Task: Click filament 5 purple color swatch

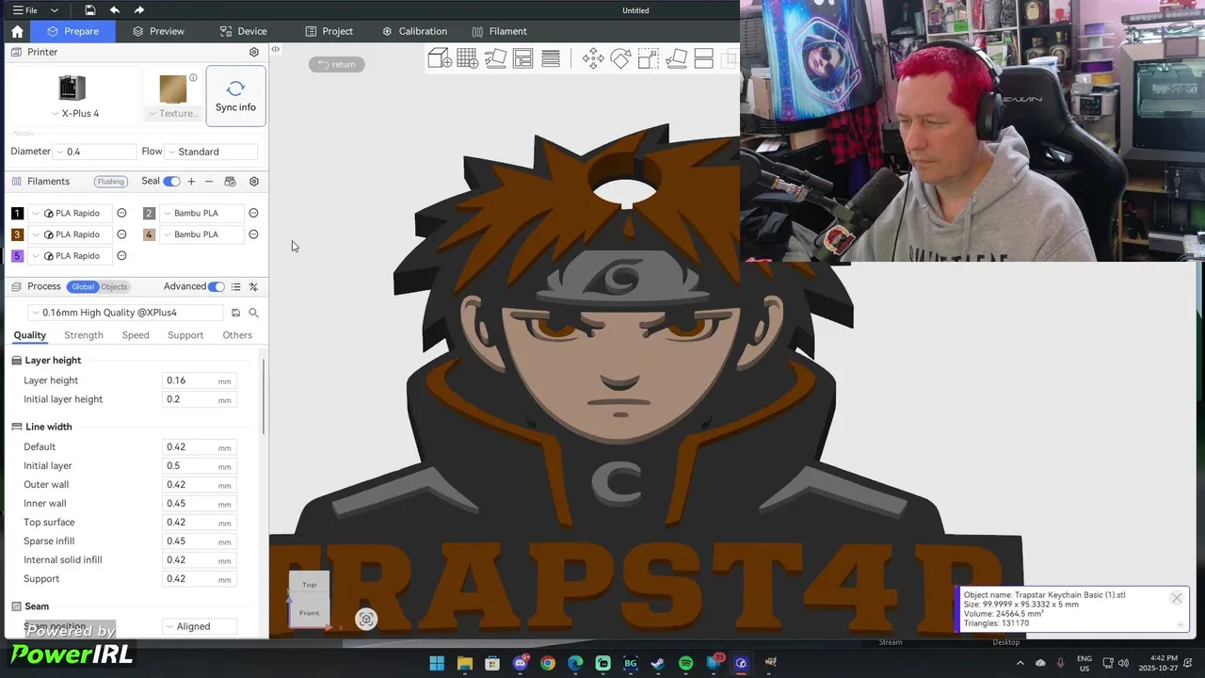Action: click(17, 256)
